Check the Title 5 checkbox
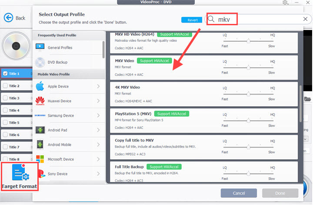This screenshot has height=205, width=313. [x=5, y=122]
